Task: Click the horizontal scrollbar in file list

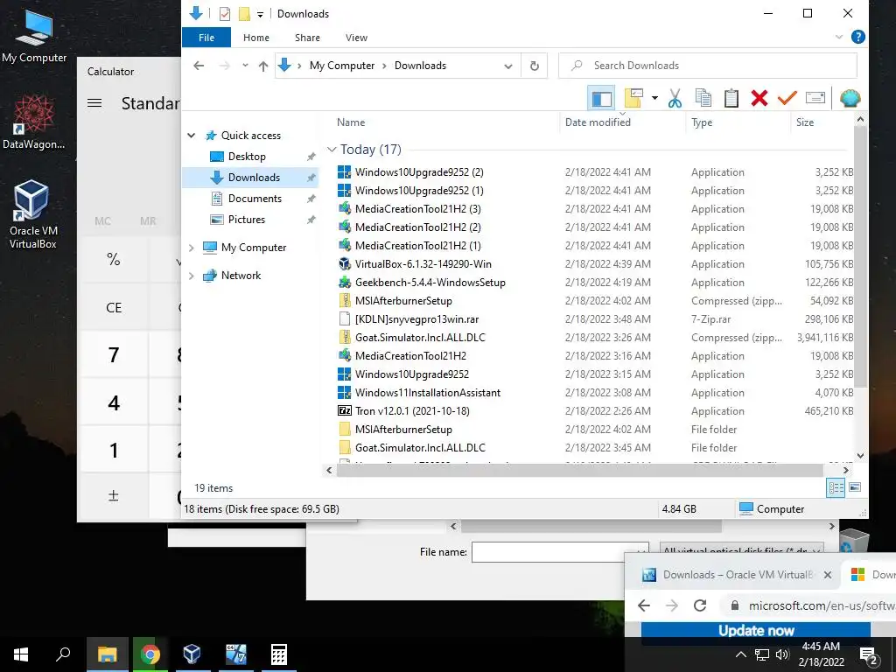Action: pyautogui.click(x=579, y=470)
